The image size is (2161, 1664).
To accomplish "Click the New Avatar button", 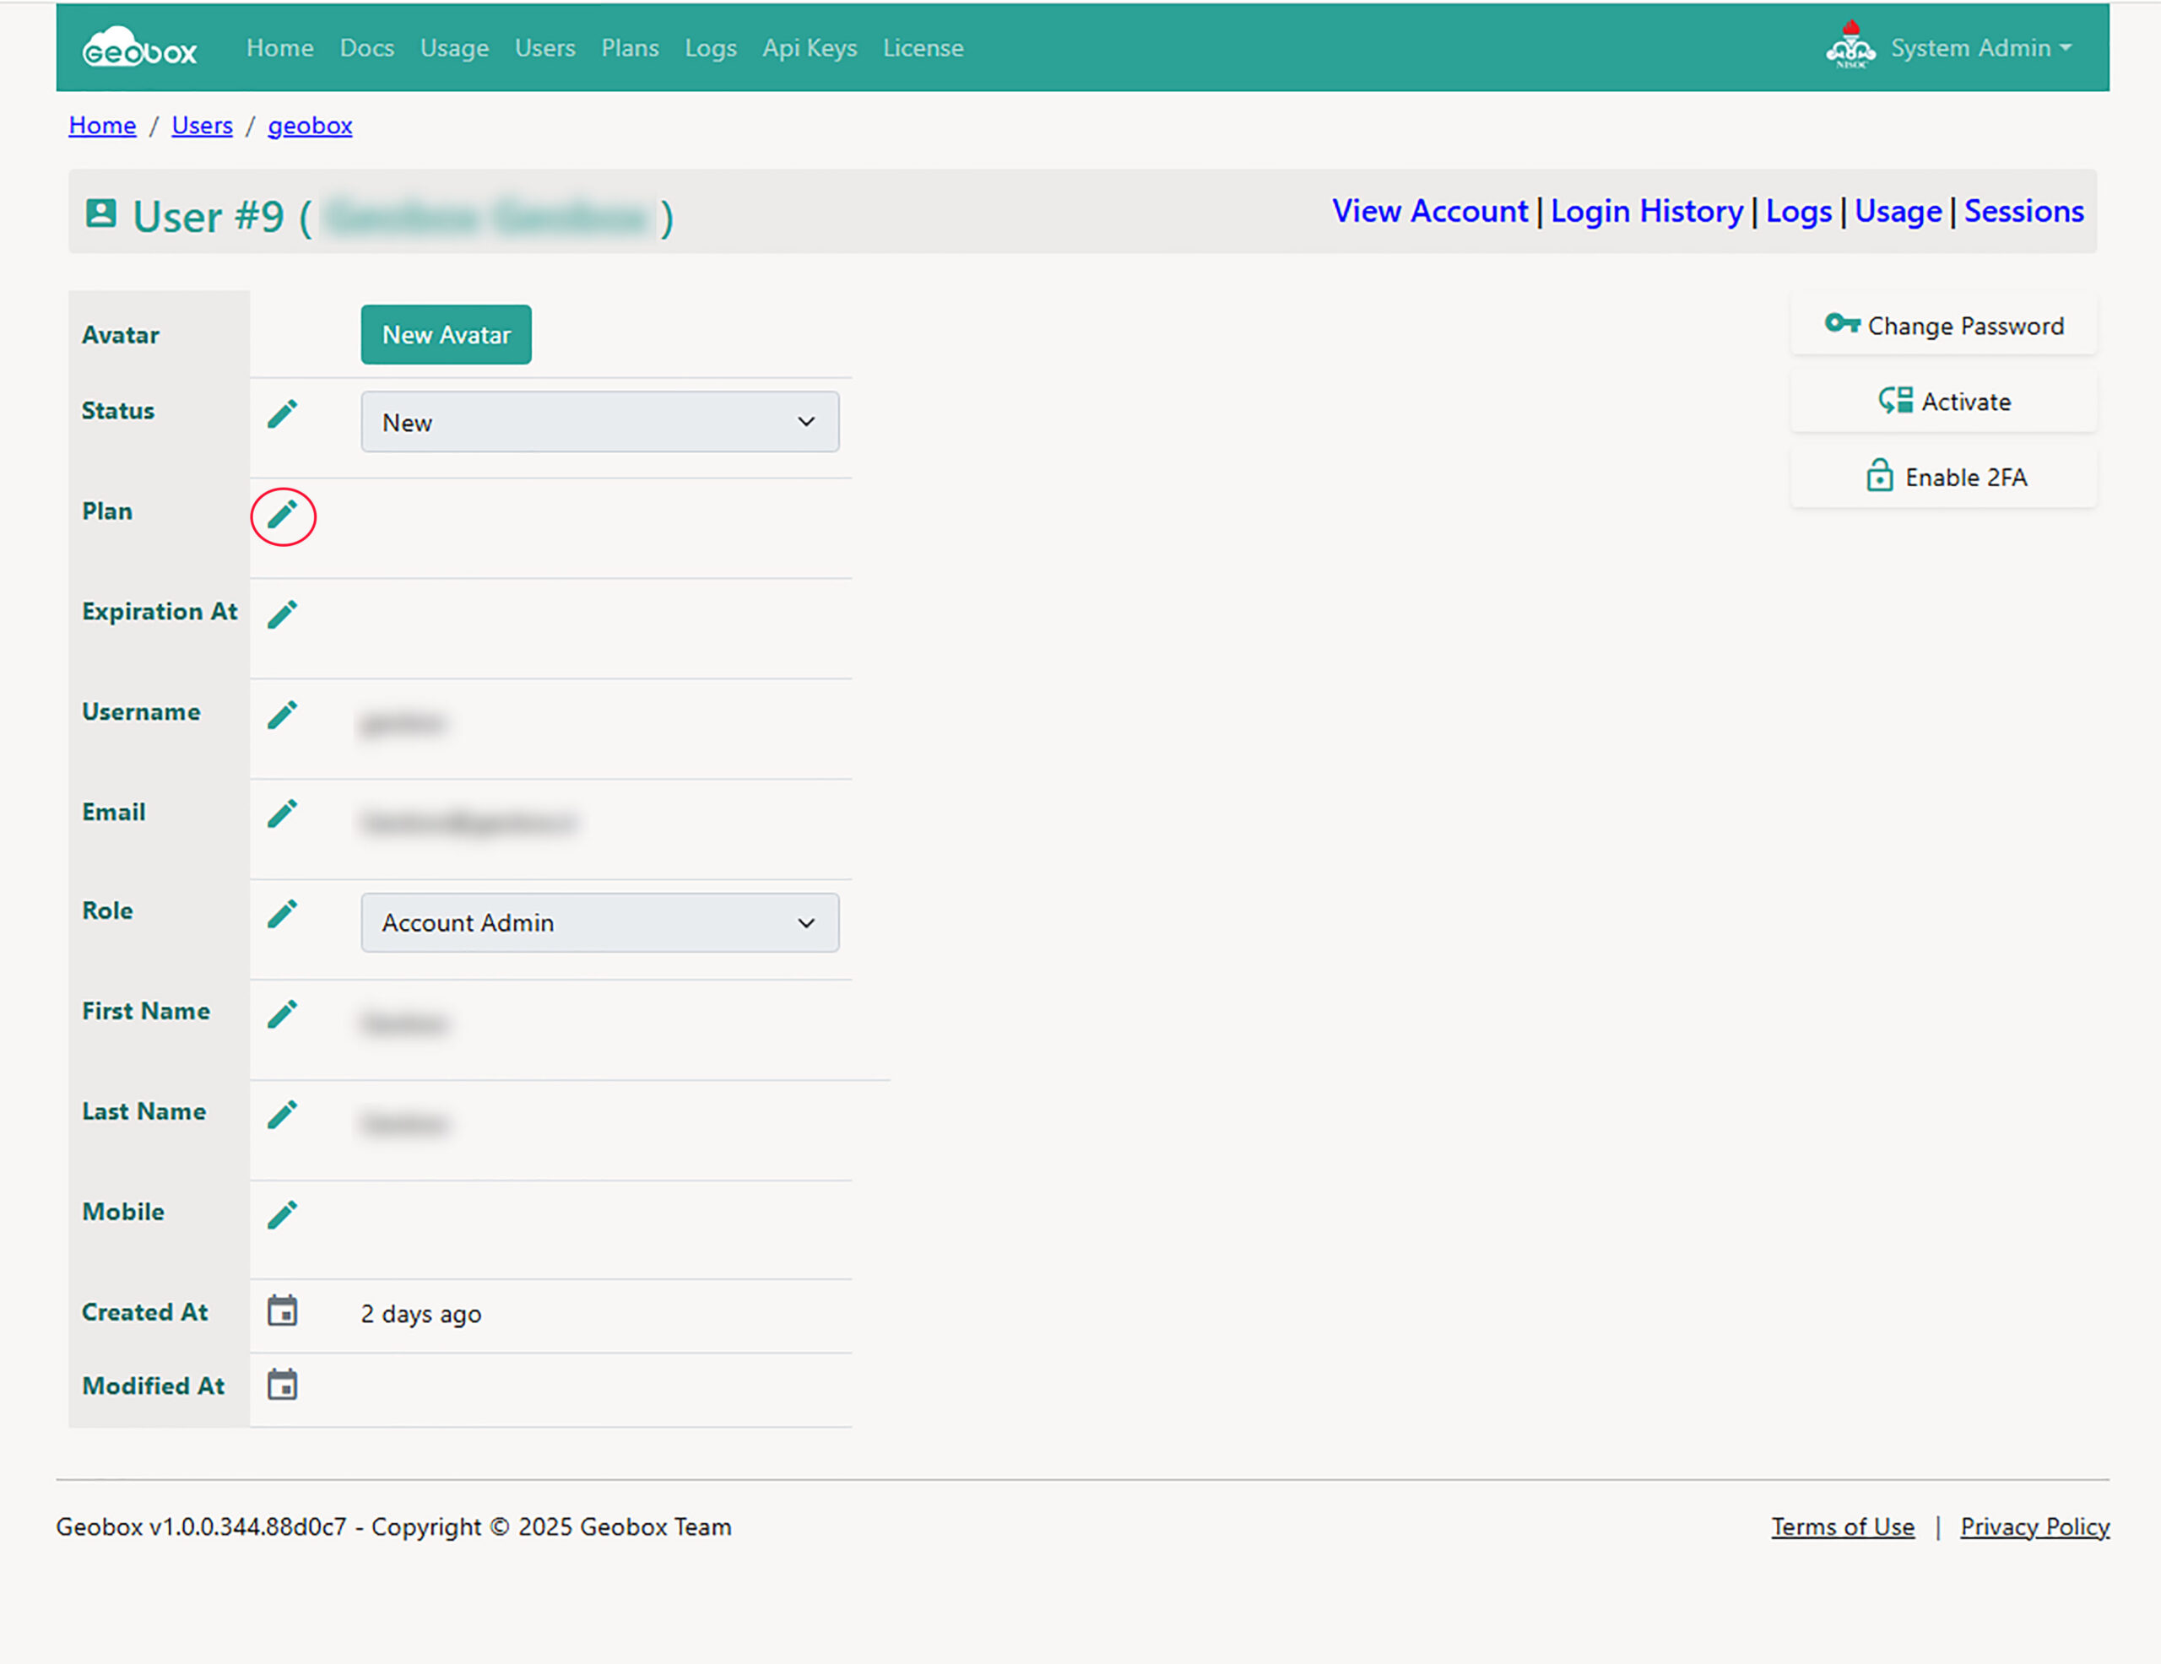I will coord(445,335).
